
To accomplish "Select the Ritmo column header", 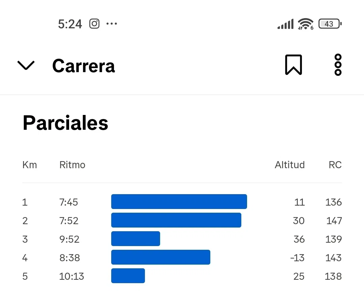I will coord(72,165).
